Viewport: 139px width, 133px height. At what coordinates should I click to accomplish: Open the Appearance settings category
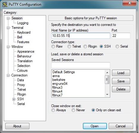click(x=26, y=51)
